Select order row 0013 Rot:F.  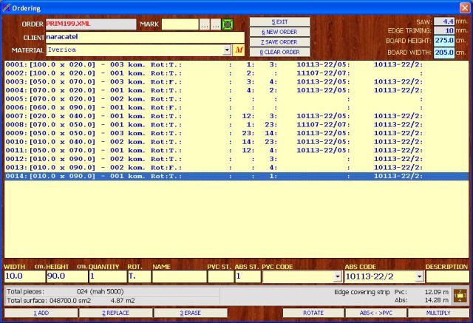(236, 168)
